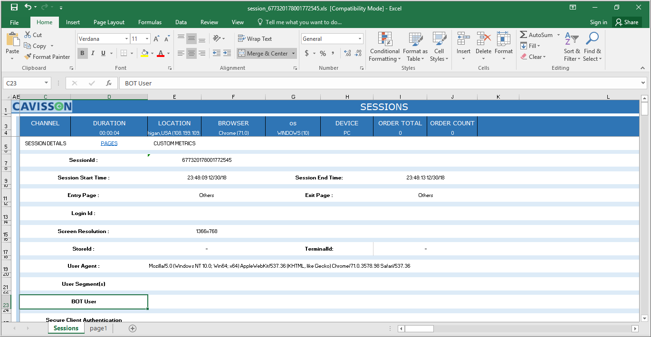This screenshot has height=337, width=651.
Task: Toggle center horizontal alignment
Action: tap(191, 54)
